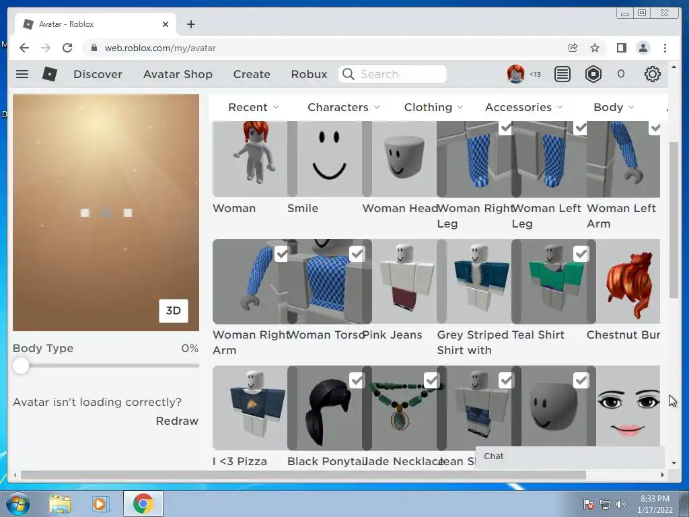Expand the Accessories dropdown
This screenshot has width=689, height=517.
[523, 107]
